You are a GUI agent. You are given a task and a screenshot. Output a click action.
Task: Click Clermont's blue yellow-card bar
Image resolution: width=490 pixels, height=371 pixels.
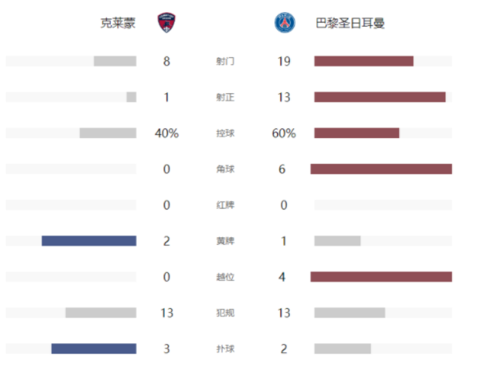(x=89, y=241)
